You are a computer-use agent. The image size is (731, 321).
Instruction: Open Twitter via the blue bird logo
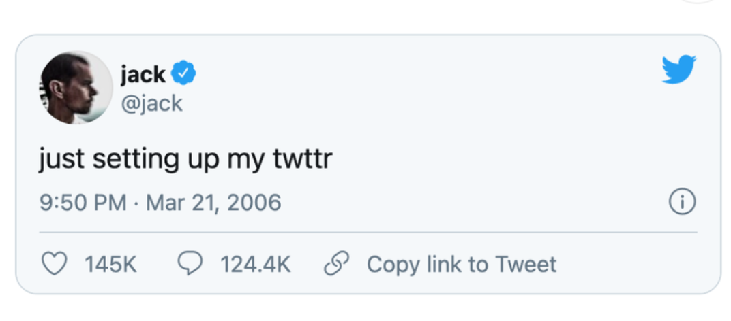click(678, 69)
